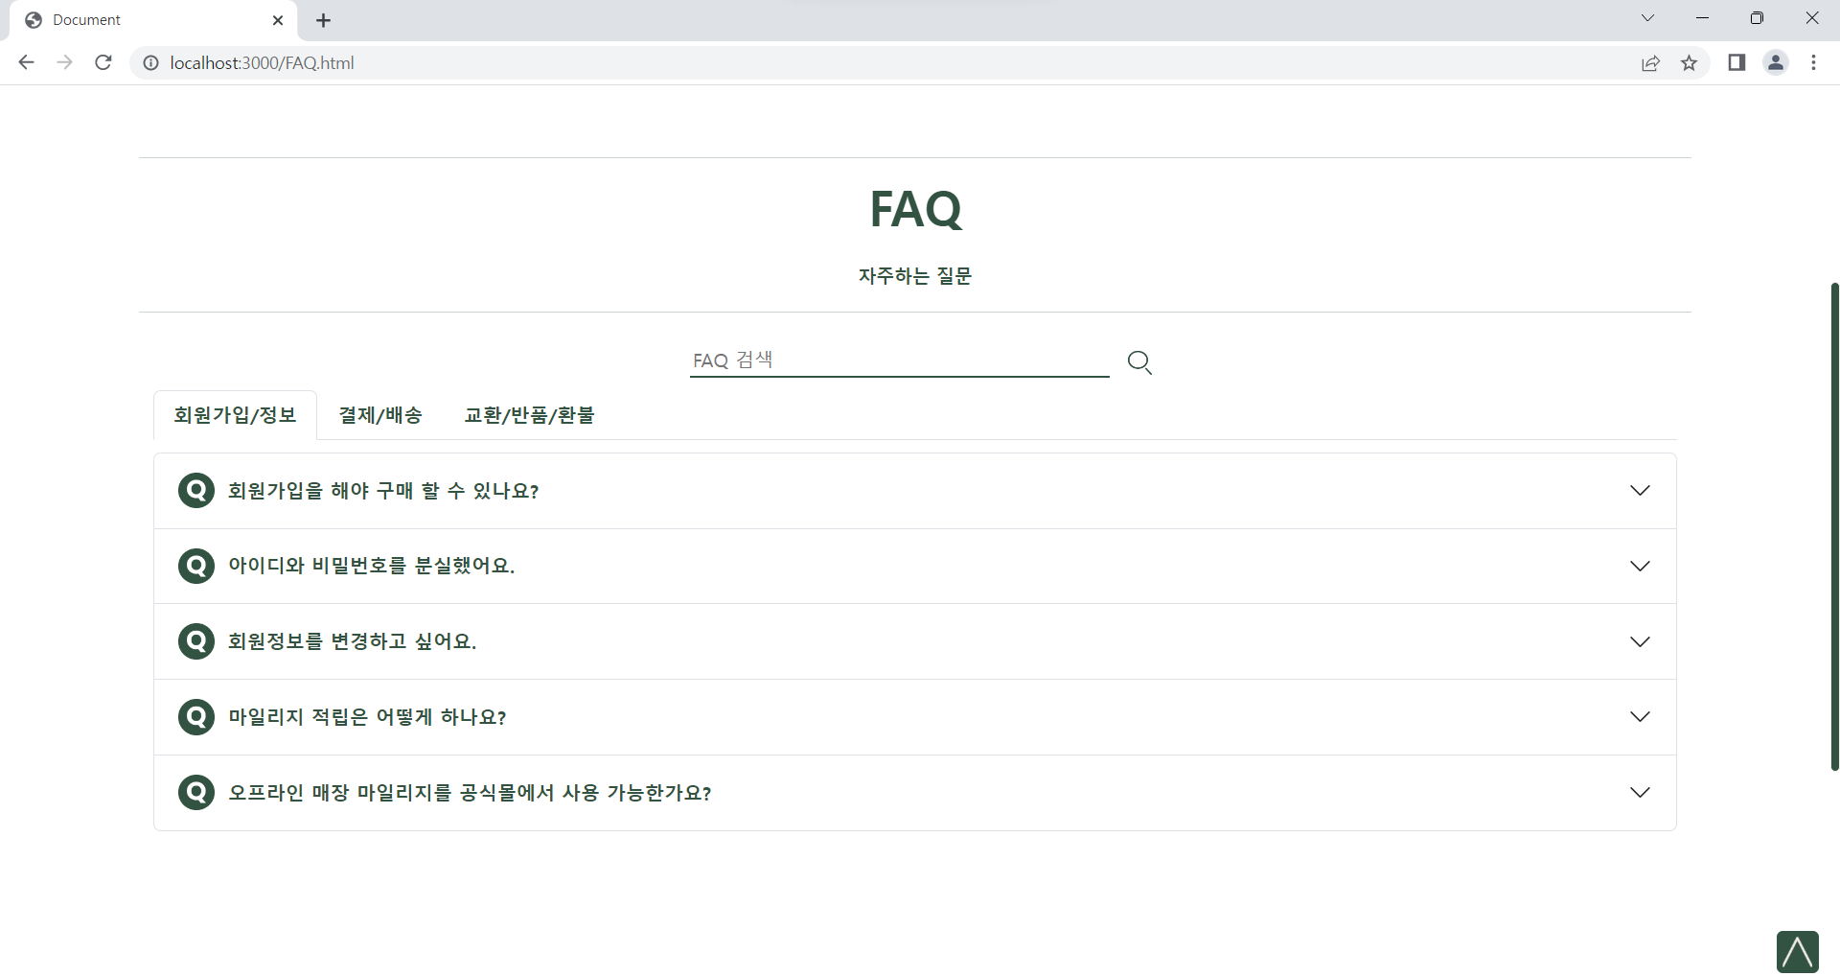Focus the FAQ 검색 input field
The width and height of the screenshot is (1840, 976).
click(x=899, y=360)
